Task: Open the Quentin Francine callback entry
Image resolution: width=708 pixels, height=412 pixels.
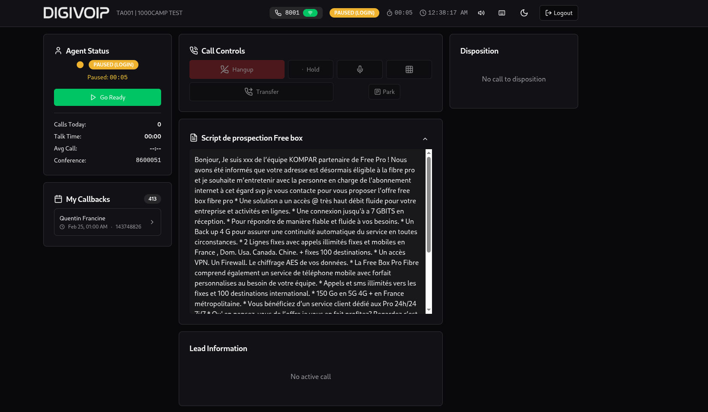Action: pos(108,222)
